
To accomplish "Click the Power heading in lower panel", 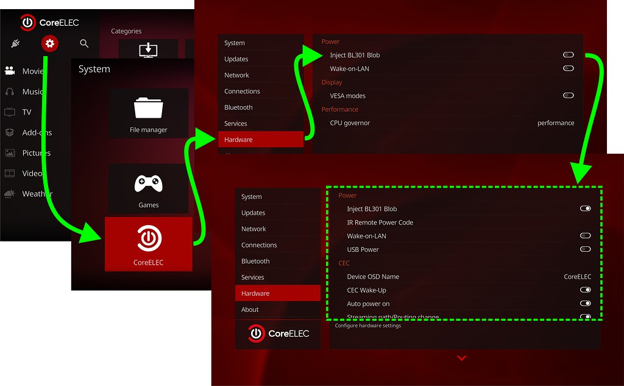I will tap(347, 195).
